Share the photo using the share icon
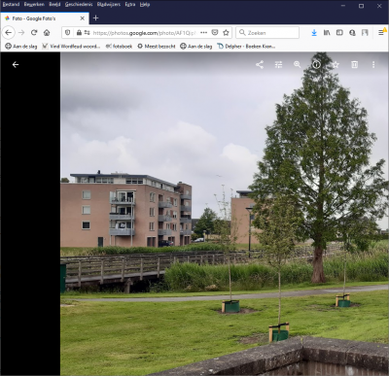Viewport: 389px width, 376px height. click(260, 65)
